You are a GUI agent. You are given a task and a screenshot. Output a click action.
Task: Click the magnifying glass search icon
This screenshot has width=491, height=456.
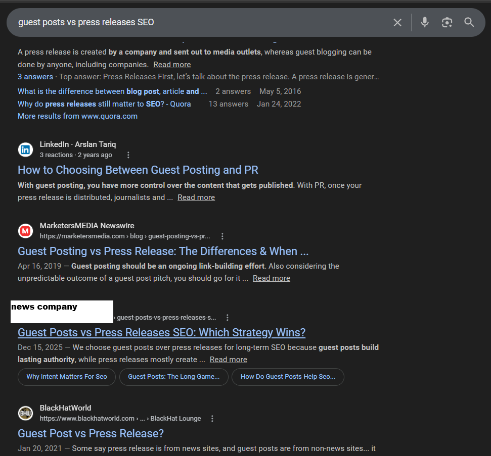click(x=469, y=22)
